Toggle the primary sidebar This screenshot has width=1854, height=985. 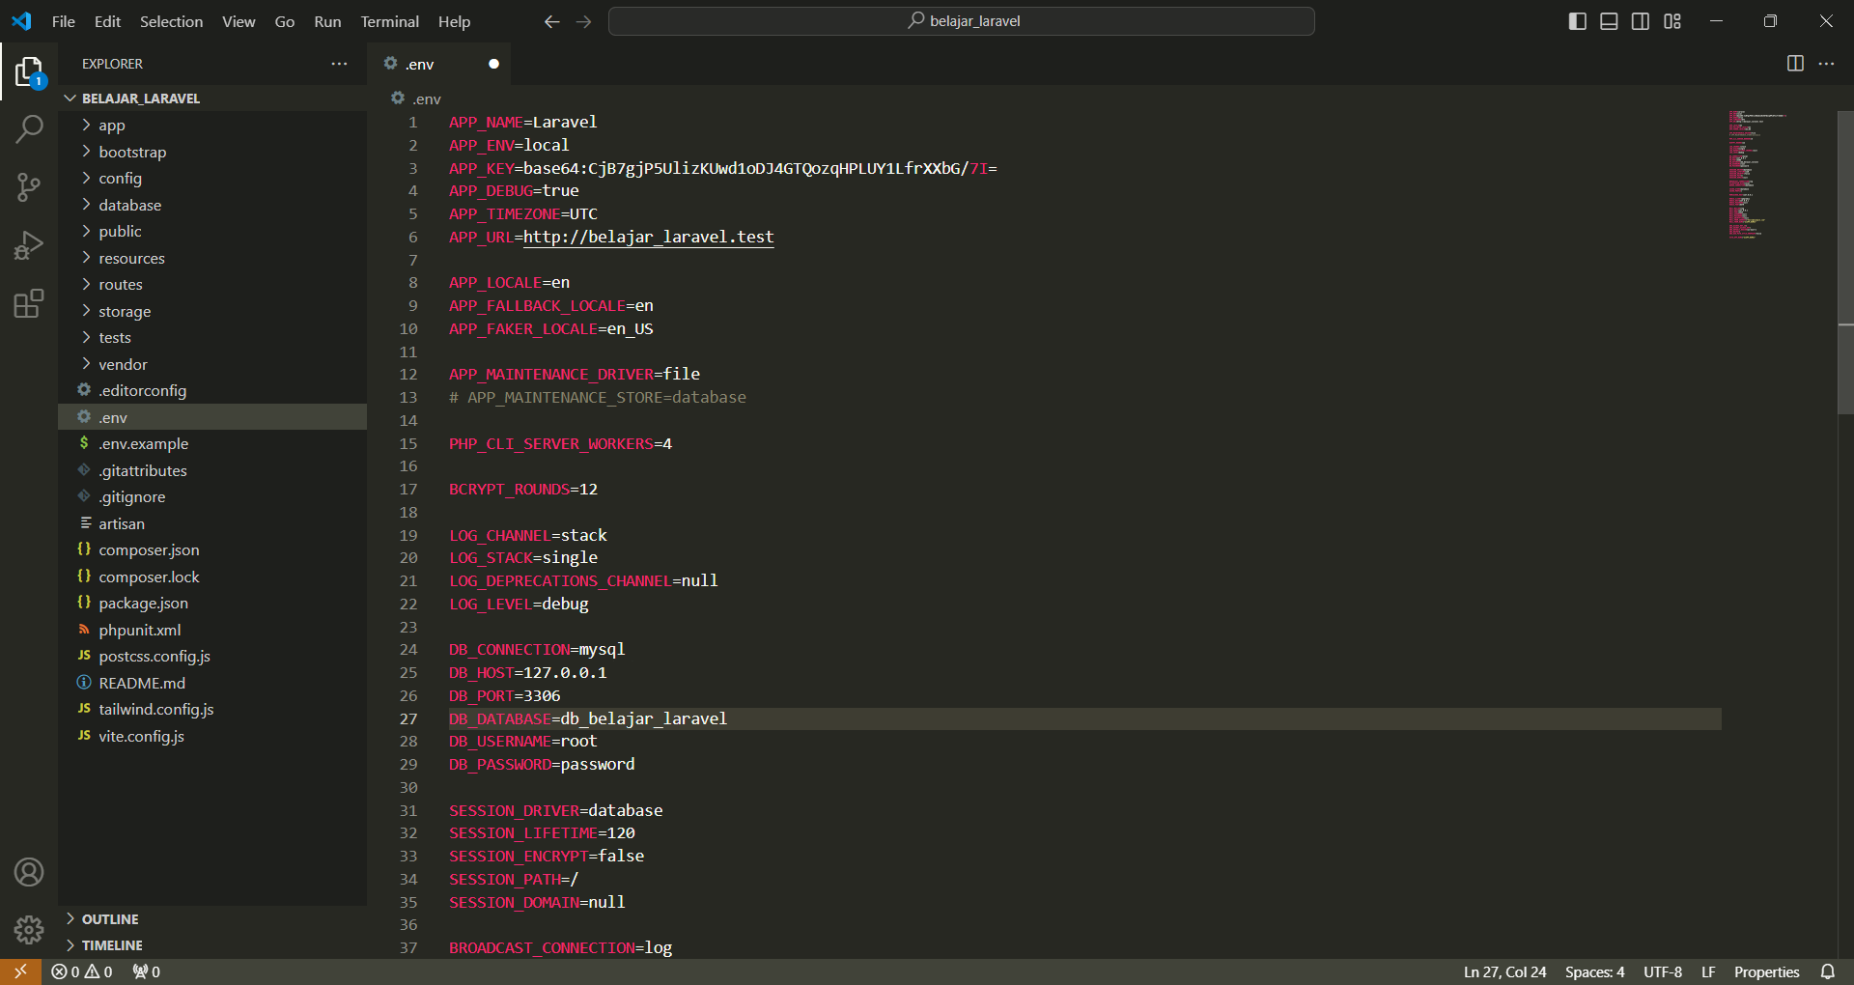[1577, 20]
